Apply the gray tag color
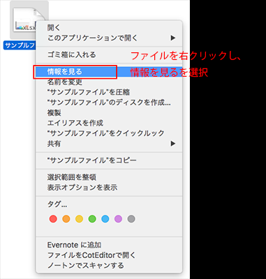The image size is (266, 279). [131, 219]
